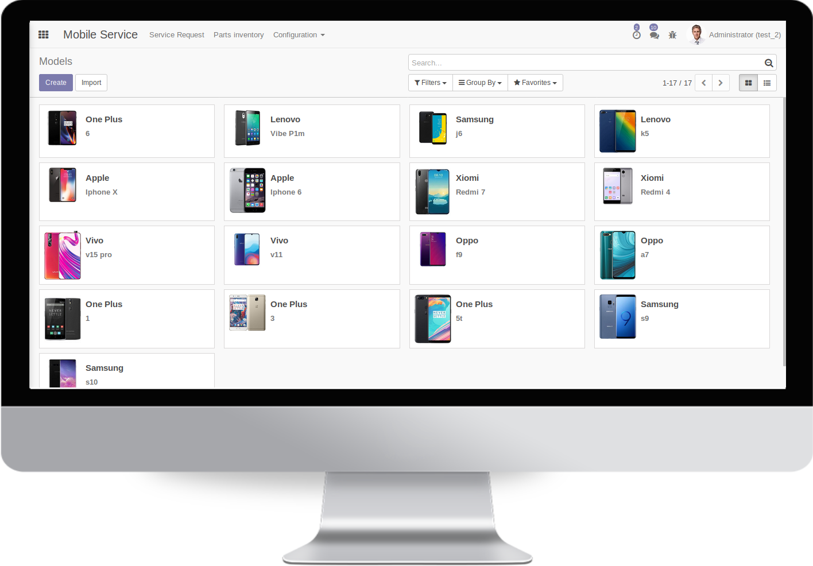This screenshot has height=566, width=813.
Task: Open the One Plus 6 phone image
Action: tap(63, 128)
